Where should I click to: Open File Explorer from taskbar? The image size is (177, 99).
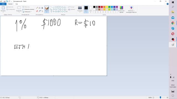[173, 12]
